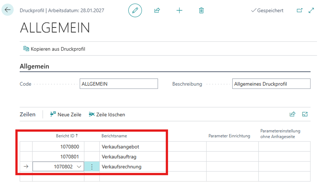Click the pencil edit icon

135,10
